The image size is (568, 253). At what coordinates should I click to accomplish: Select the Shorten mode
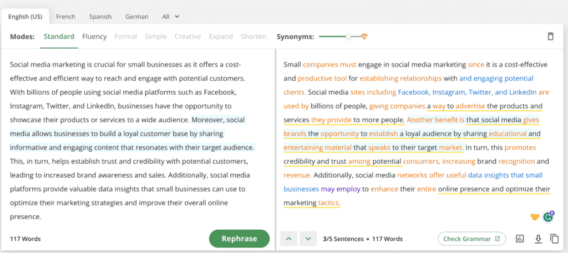pos(253,37)
